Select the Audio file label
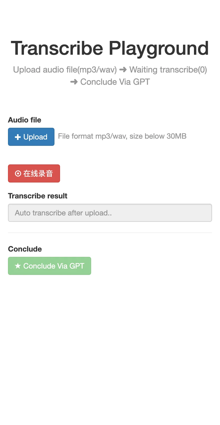This screenshot has height=425, width=220. (x=25, y=120)
